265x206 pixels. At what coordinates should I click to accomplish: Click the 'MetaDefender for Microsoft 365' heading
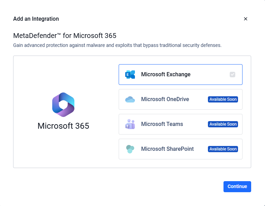point(65,36)
